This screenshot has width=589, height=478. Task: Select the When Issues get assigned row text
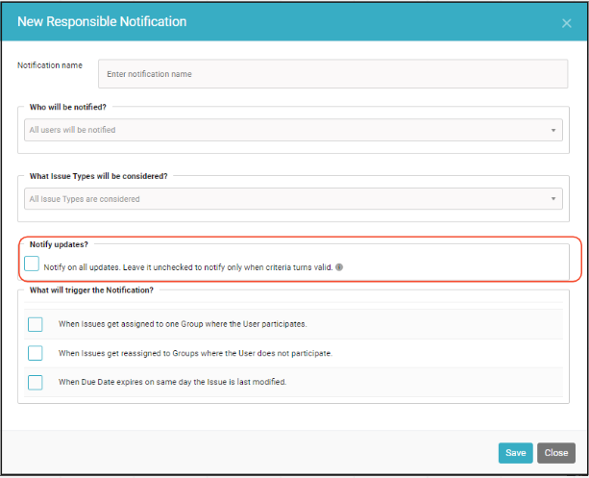pyautogui.click(x=183, y=324)
